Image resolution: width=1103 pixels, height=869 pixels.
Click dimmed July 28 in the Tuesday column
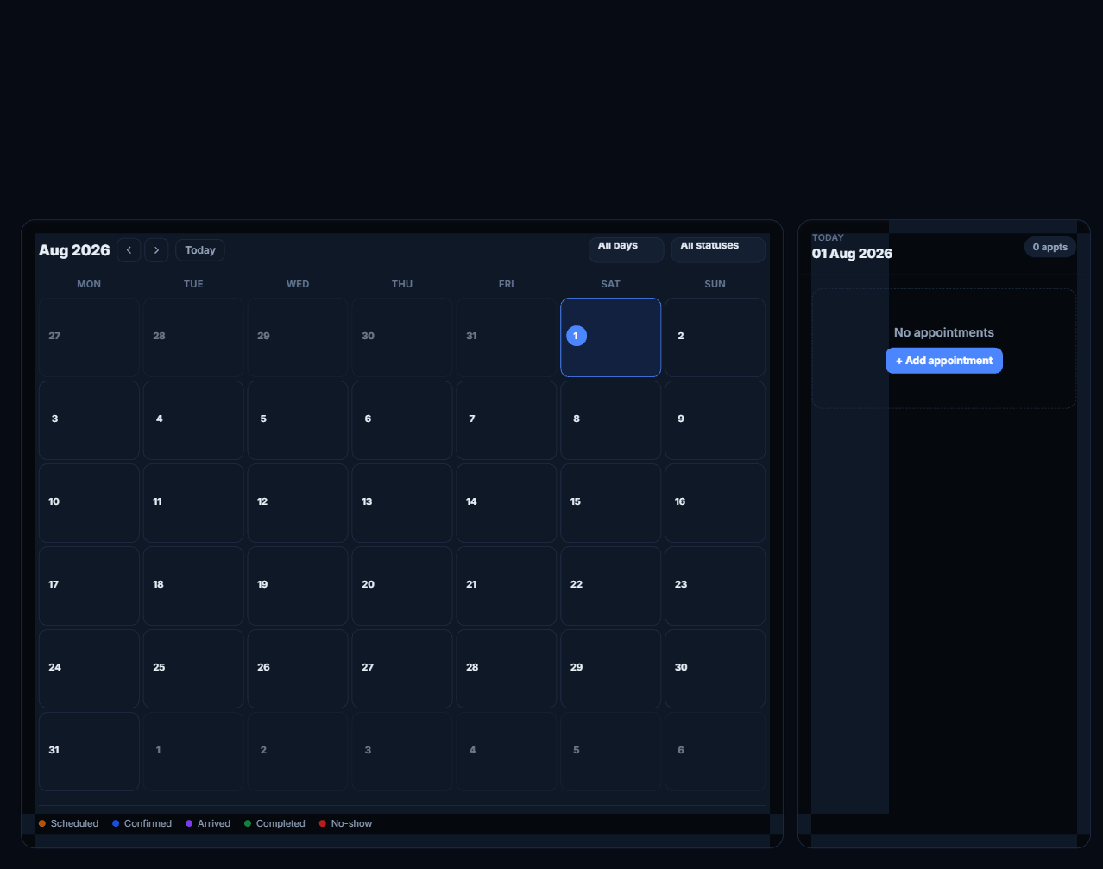193,337
